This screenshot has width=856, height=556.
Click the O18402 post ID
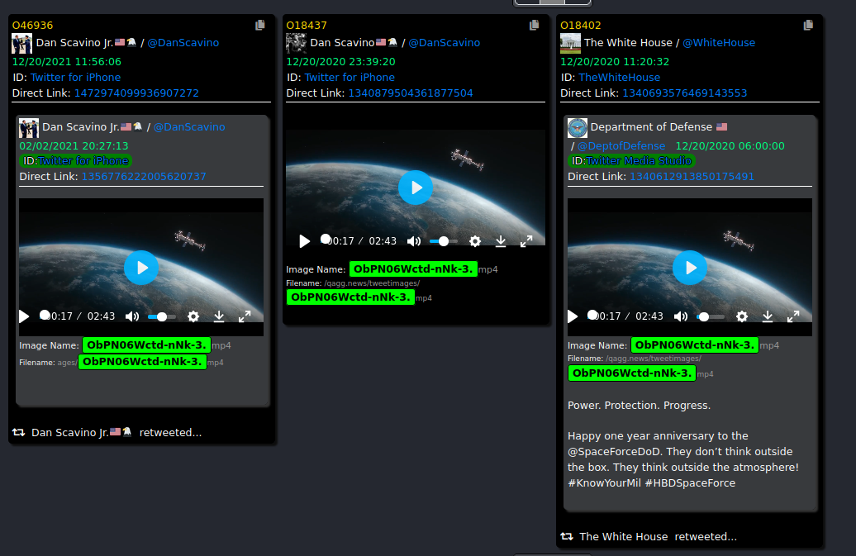point(581,26)
